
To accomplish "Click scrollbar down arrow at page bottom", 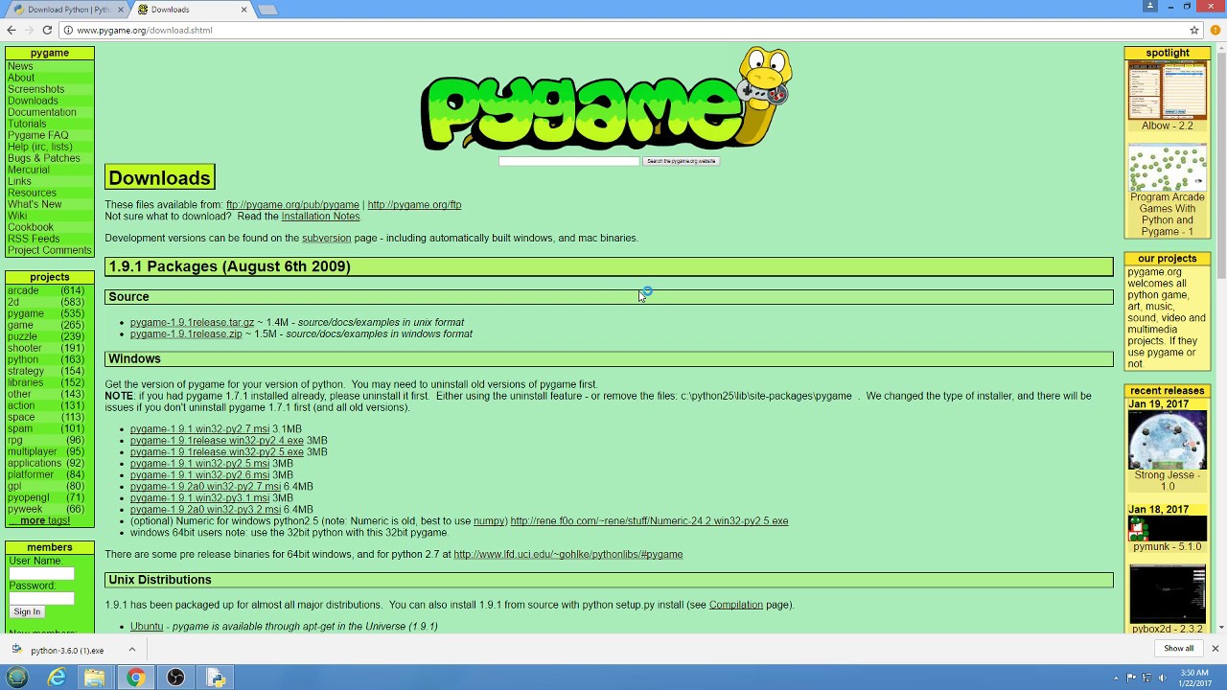I will (1221, 629).
